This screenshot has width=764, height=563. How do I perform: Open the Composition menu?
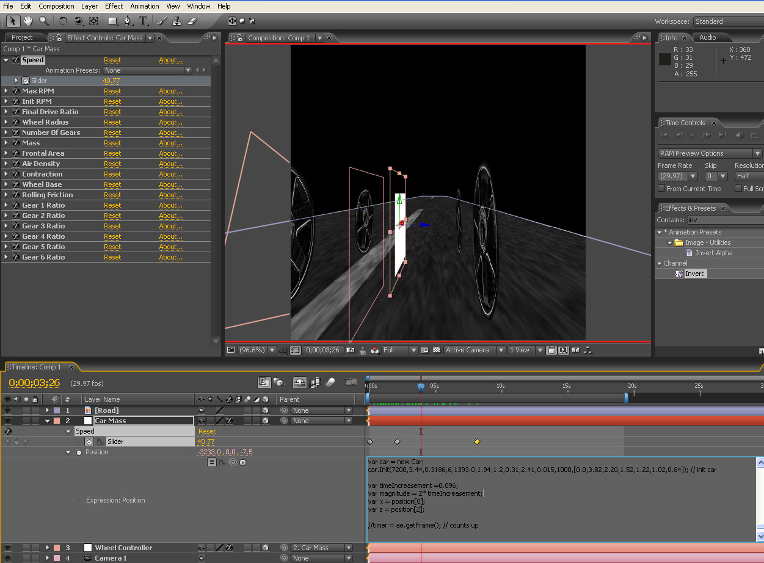point(56,6)
